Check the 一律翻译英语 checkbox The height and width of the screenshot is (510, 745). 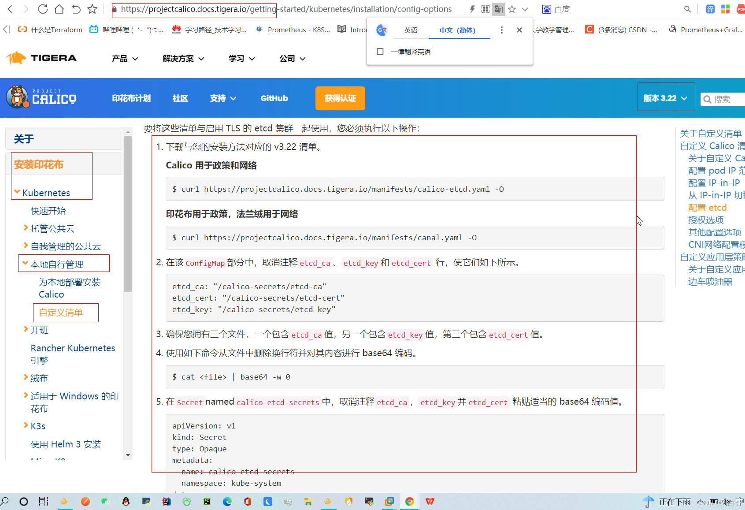coord(380,52)
